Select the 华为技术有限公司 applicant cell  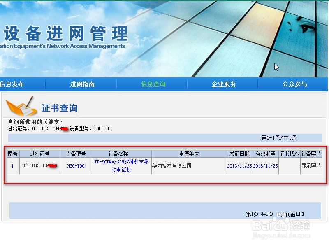(170, 166)
